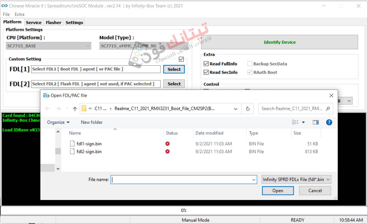The image size is (368, 224).
Task: Sort files by the Name column
Action: 75,133
